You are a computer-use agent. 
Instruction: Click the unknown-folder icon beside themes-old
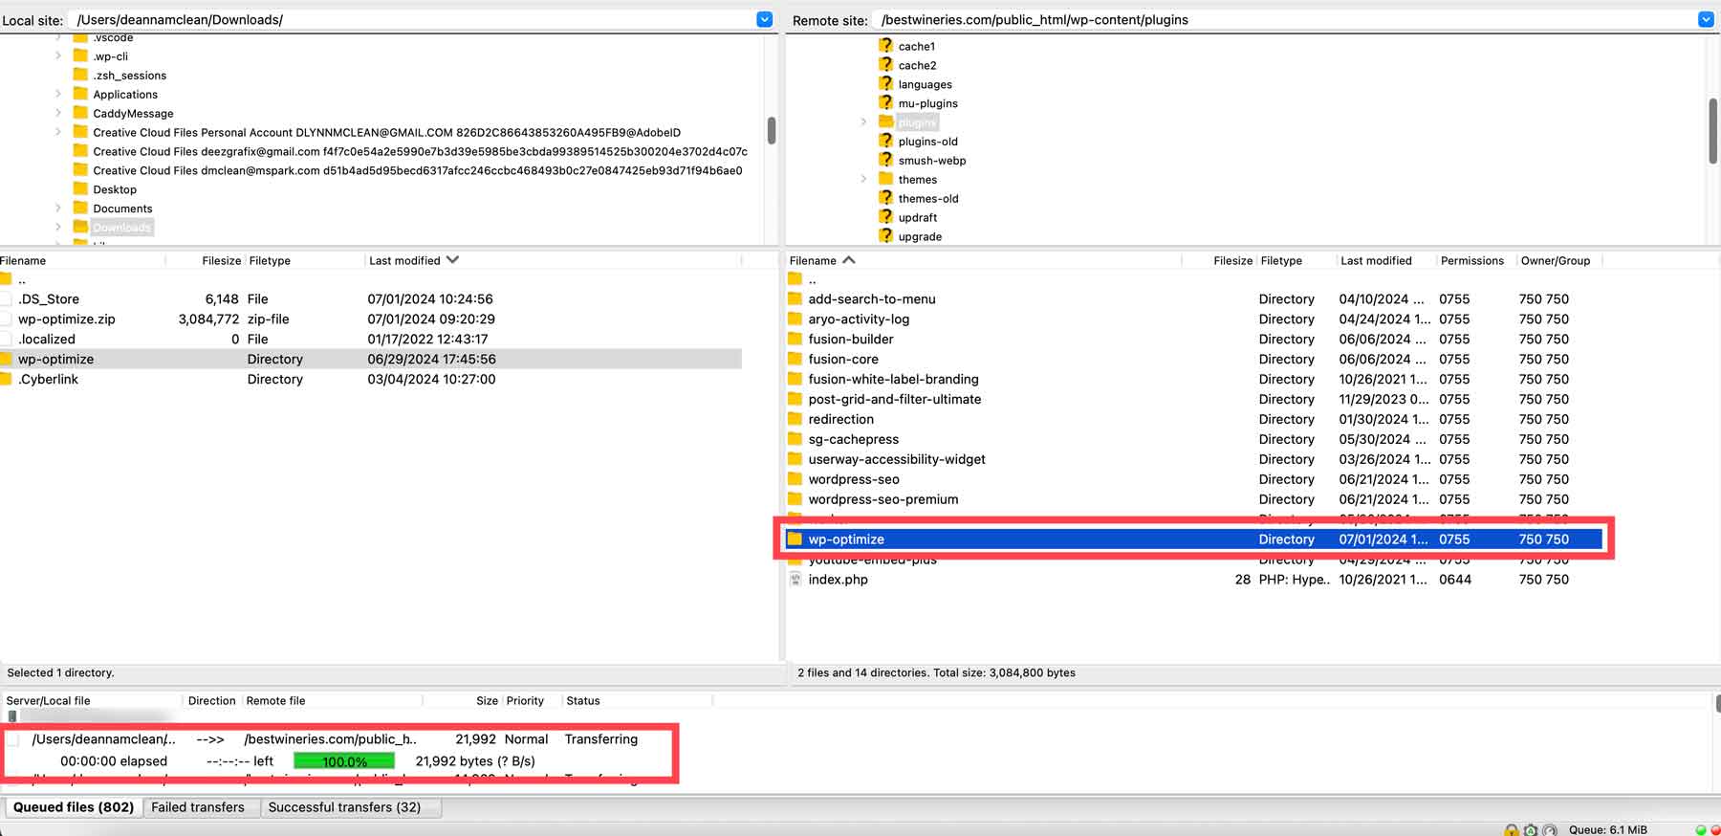tap(885, 198)
